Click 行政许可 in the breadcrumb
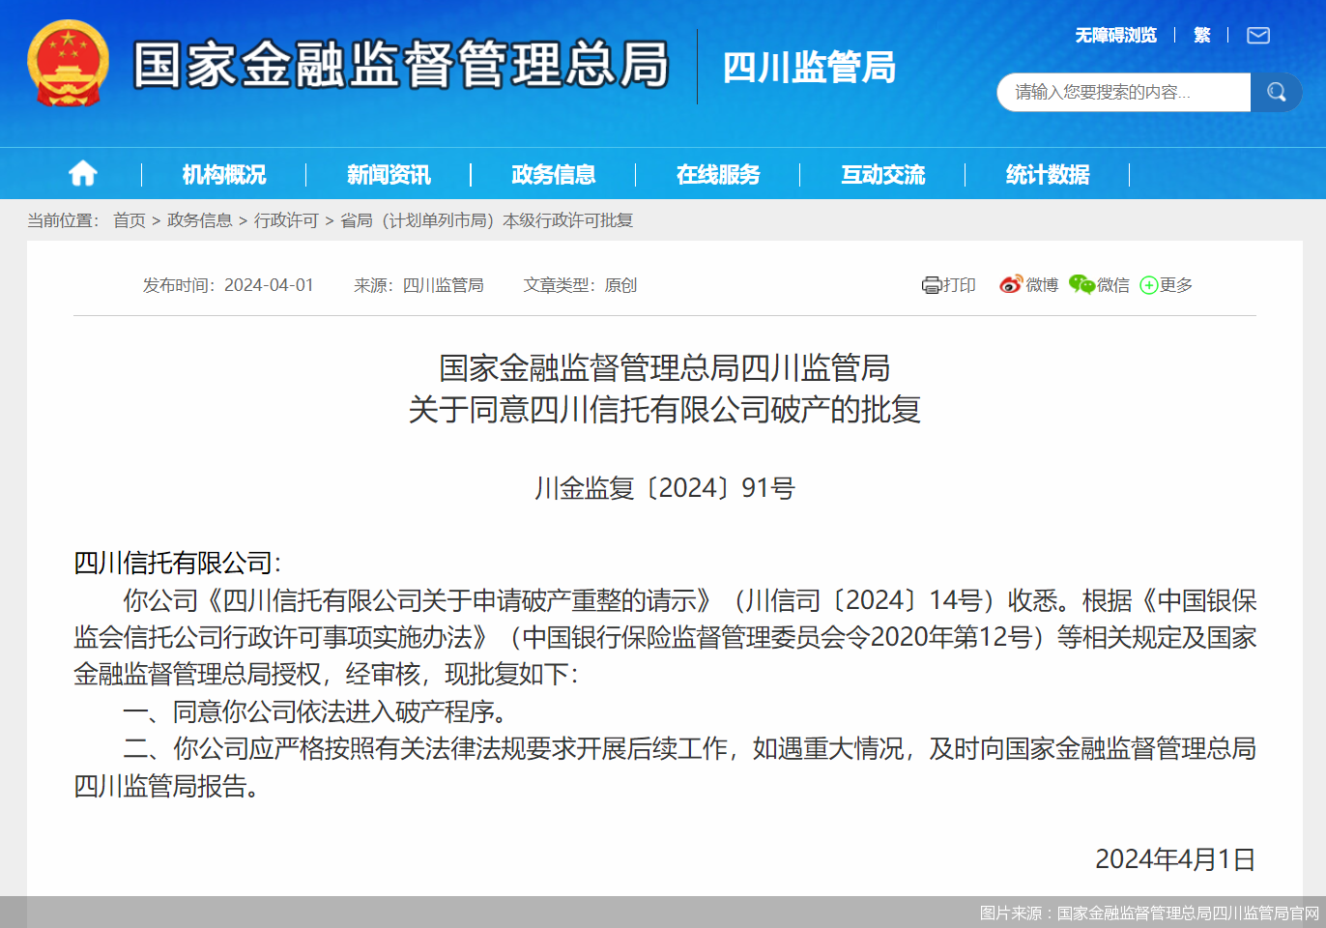This screenshot has height=928, width=1326. coord(286,220)
